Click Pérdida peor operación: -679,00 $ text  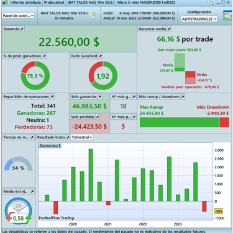(190, 87)
